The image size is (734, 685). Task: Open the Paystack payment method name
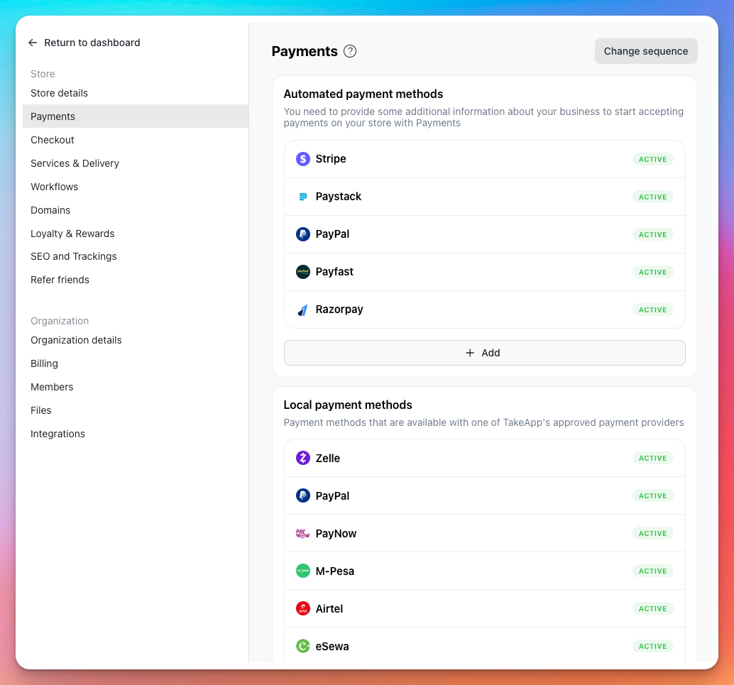[338, 197]
